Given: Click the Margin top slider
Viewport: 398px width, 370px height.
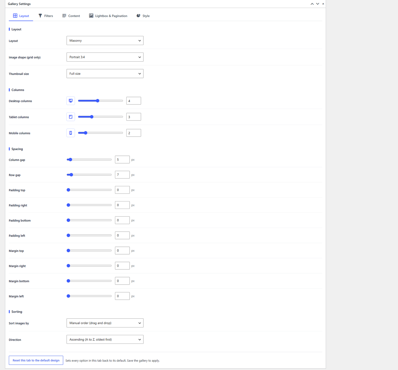Looking at the screenshot, I should pos(89,251).
